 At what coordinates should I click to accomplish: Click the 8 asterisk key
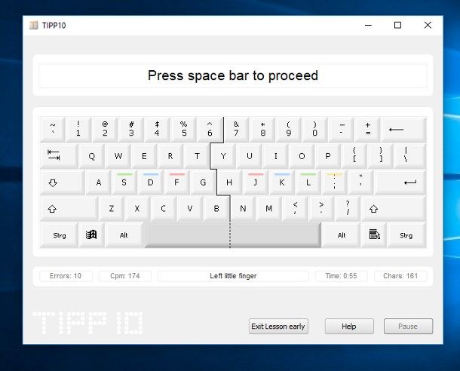(262, 130)
